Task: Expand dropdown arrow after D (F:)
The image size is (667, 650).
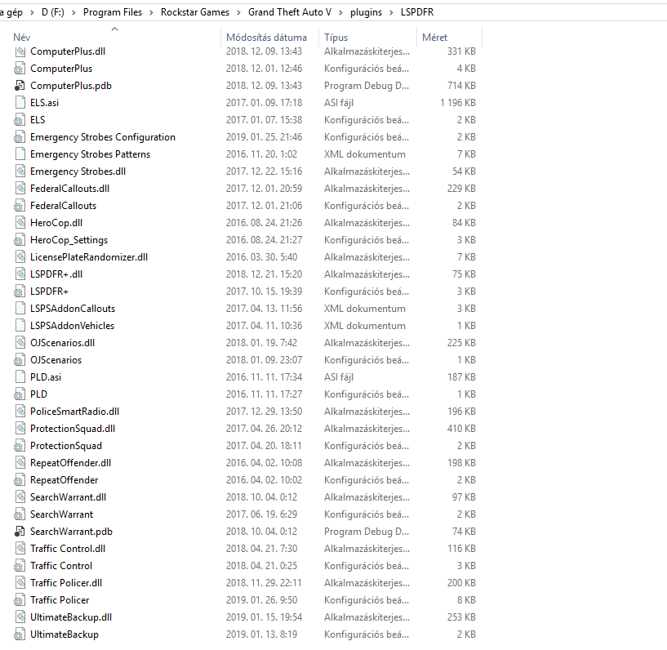Action: 74,12
